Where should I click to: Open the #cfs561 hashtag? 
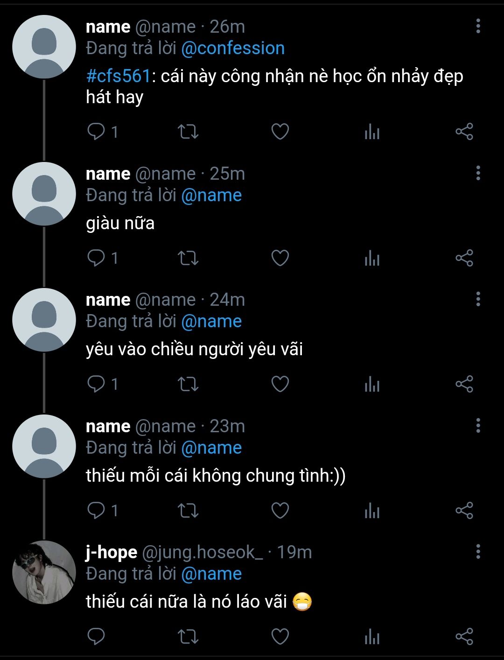point(118,76)
